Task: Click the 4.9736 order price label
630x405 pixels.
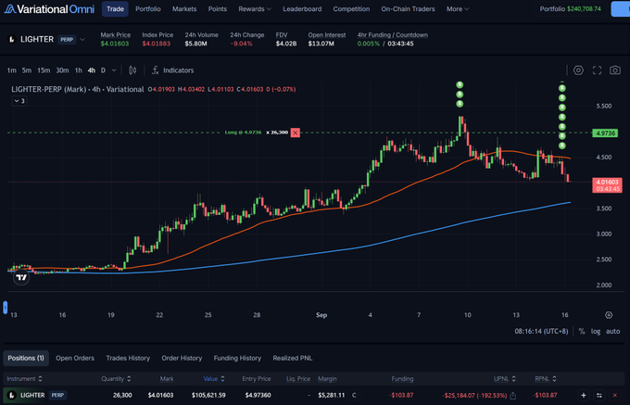Action: click(x=605, y=133)
